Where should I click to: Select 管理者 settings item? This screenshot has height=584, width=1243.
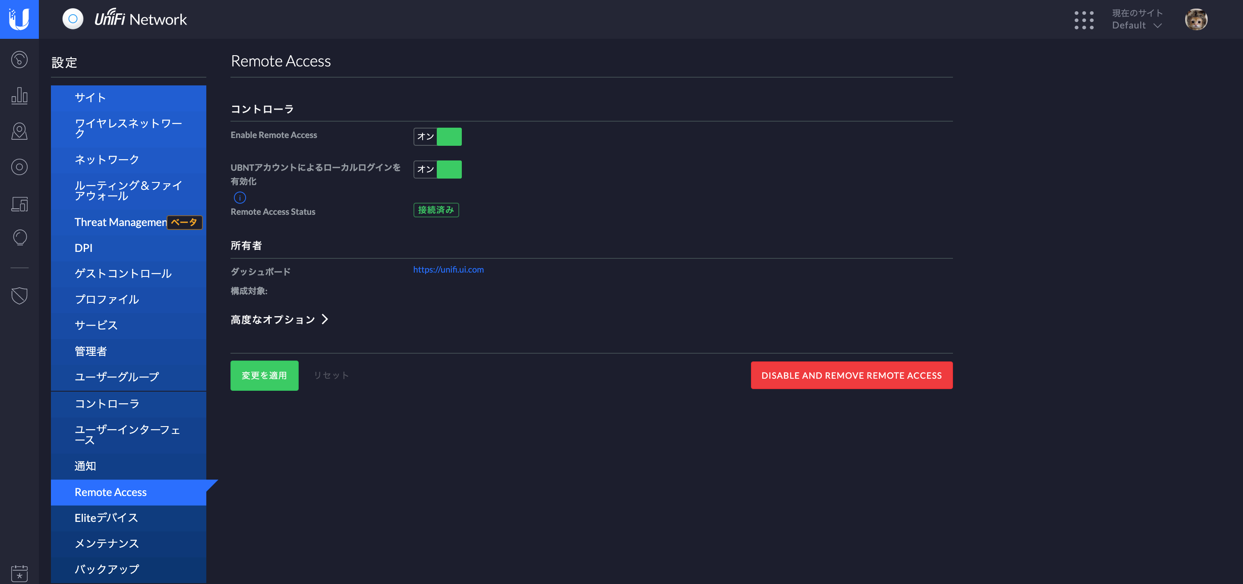click(x=128, y=351)
